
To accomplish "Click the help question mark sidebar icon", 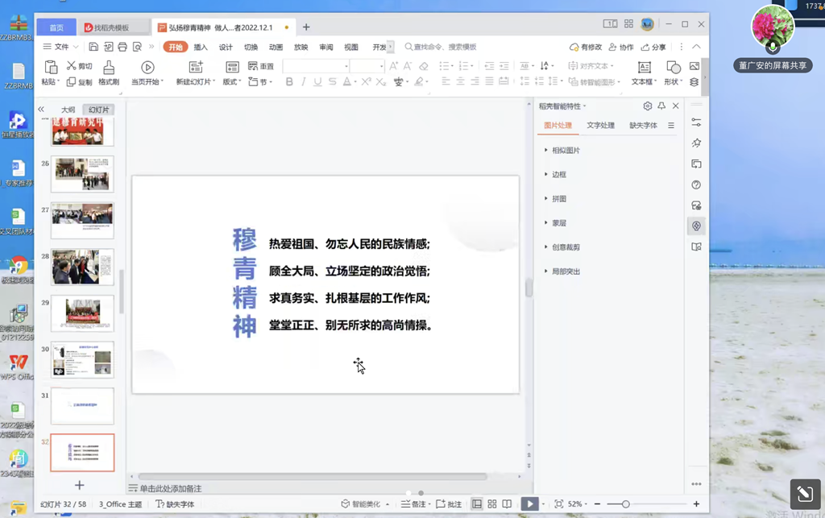I will tap(696, 184).
